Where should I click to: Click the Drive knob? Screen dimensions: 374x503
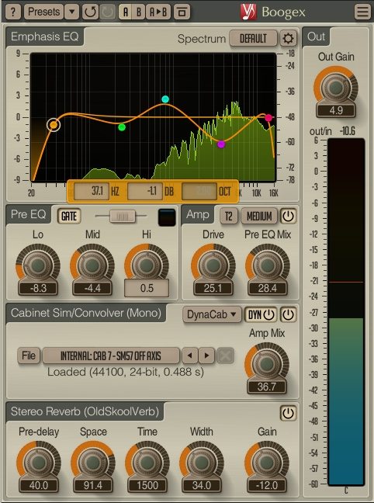[213, 265]
